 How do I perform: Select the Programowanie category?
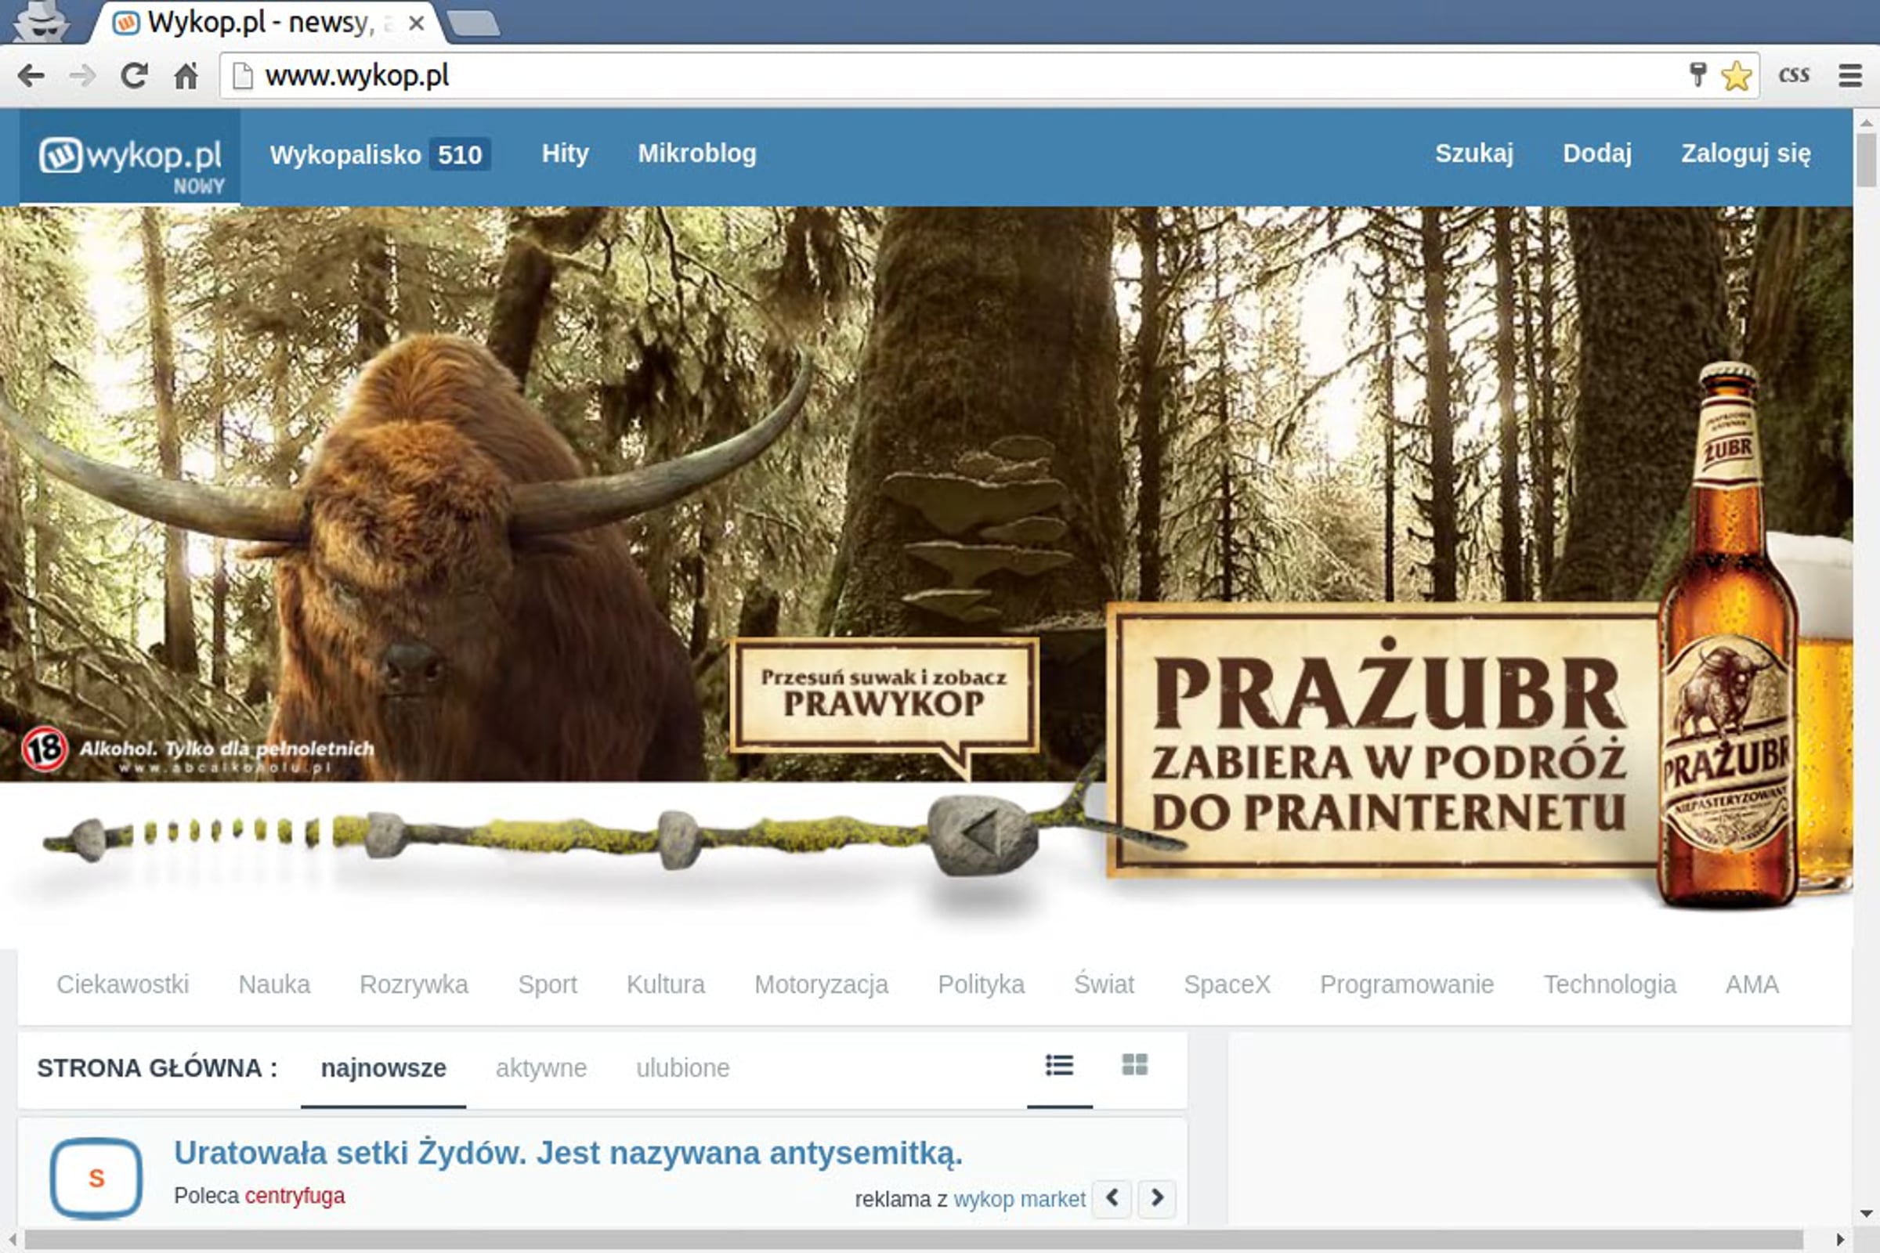coord(1407,984)
